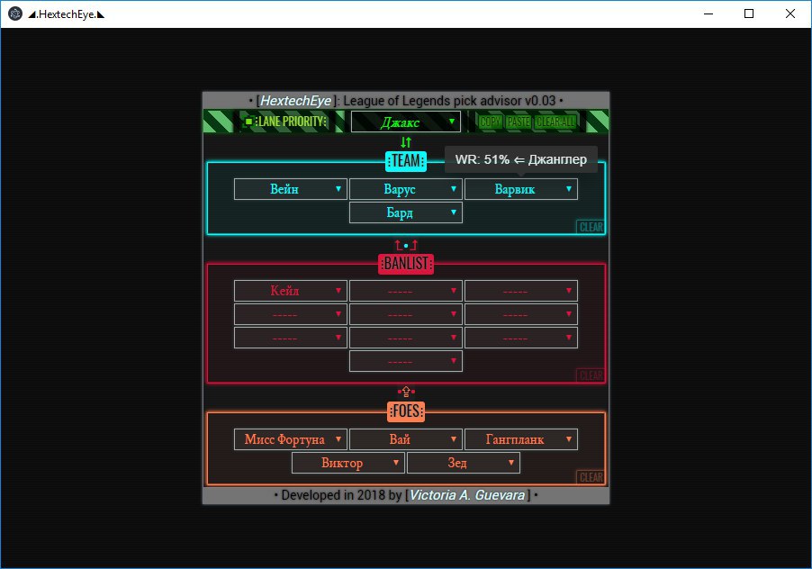Clear the banlist panel with CLEAR

tap(591, 375)
